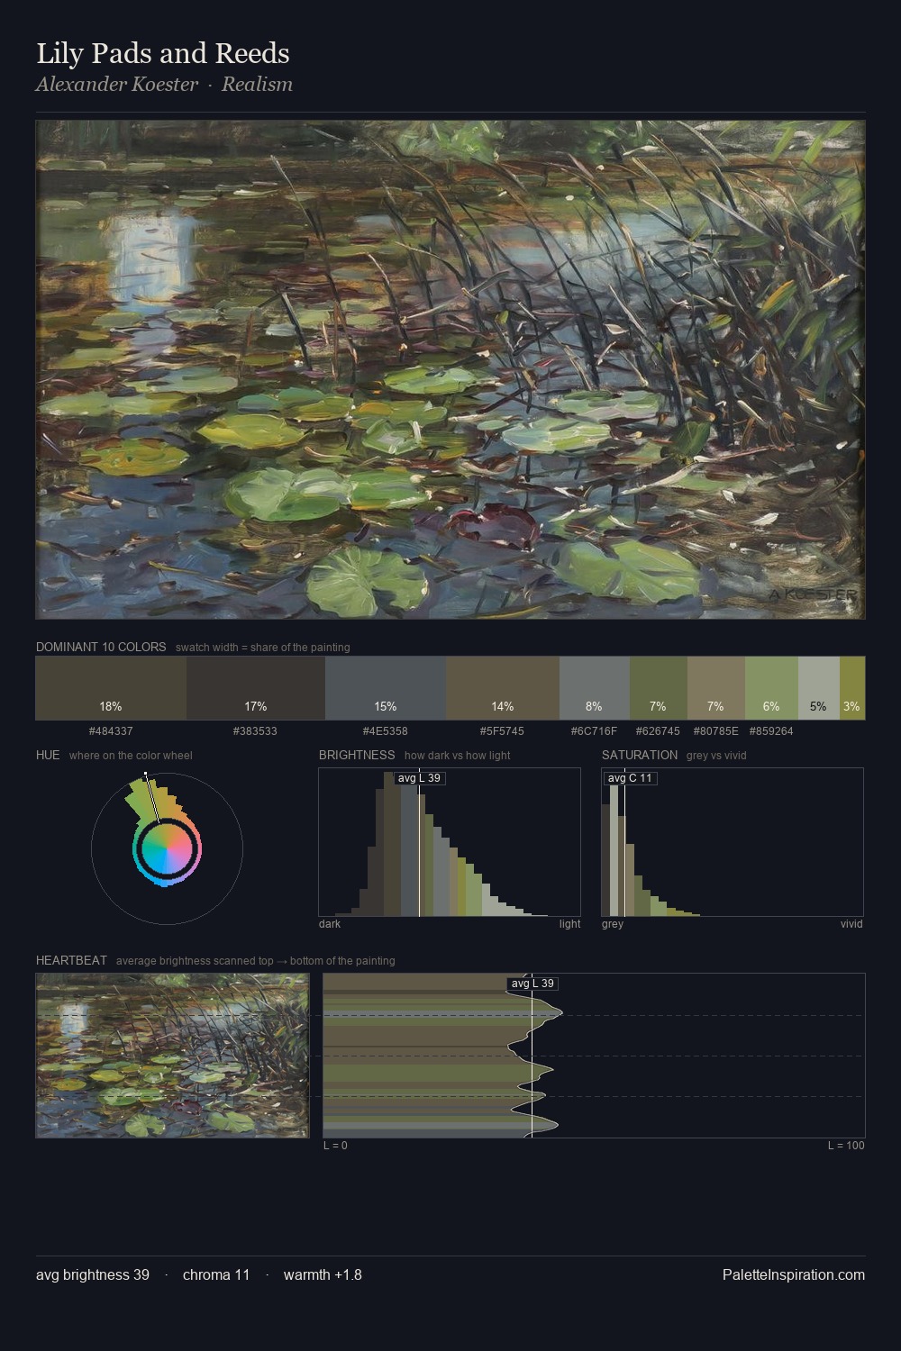The height and width of the screenshot is (1351, 901).
Task: Click the hue color wheel
Action: click(x=167, y=848)
